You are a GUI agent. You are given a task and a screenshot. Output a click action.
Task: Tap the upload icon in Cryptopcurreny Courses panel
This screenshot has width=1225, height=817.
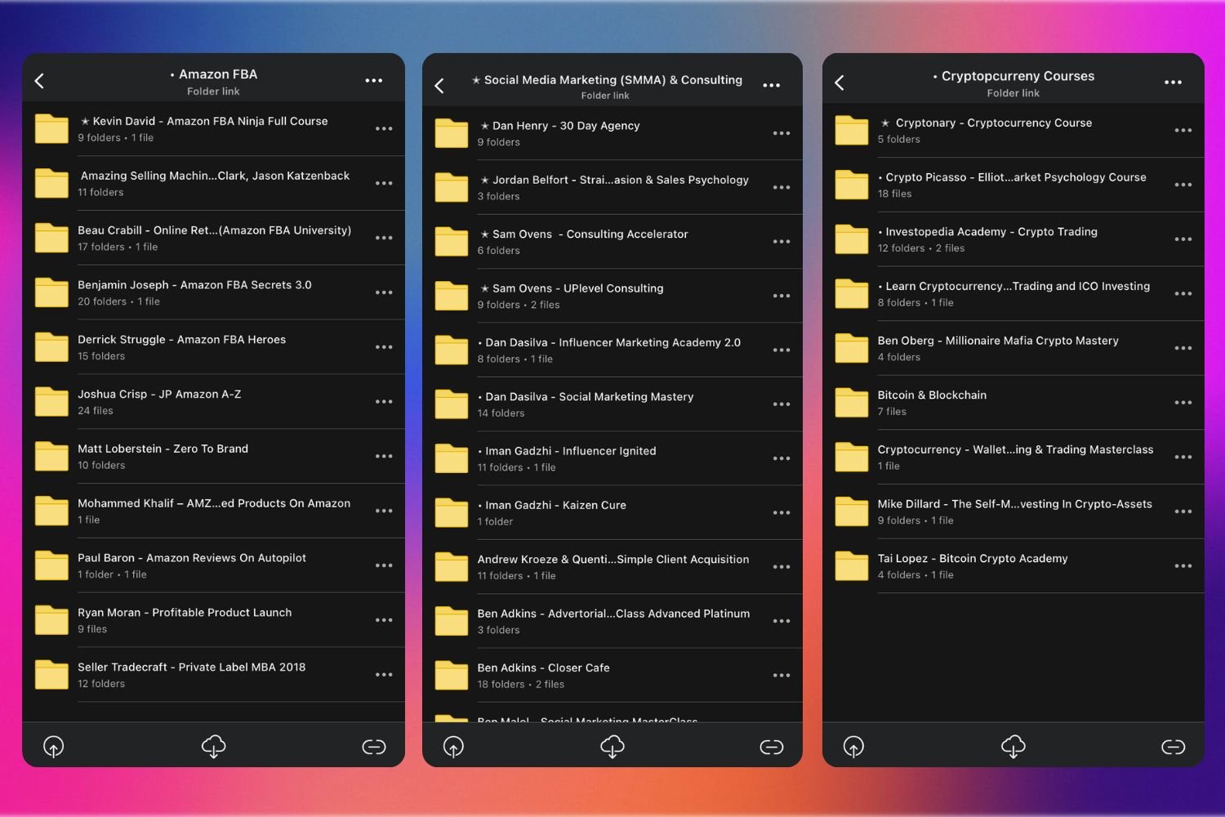click(853, 747)
